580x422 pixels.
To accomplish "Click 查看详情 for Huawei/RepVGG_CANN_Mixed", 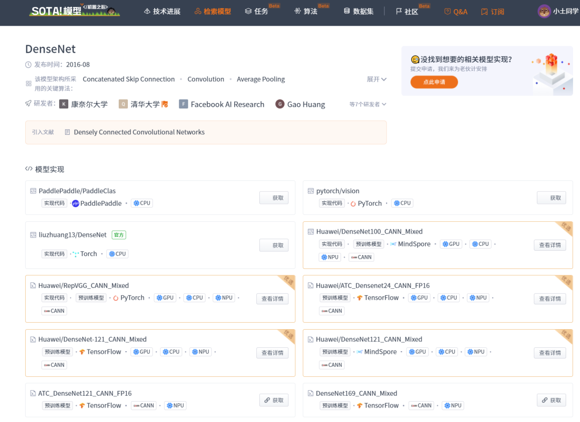I will (272, 299).
